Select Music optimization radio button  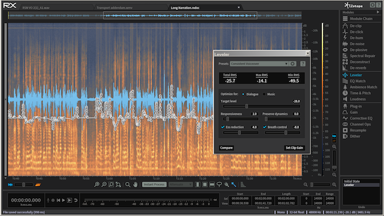264,94
